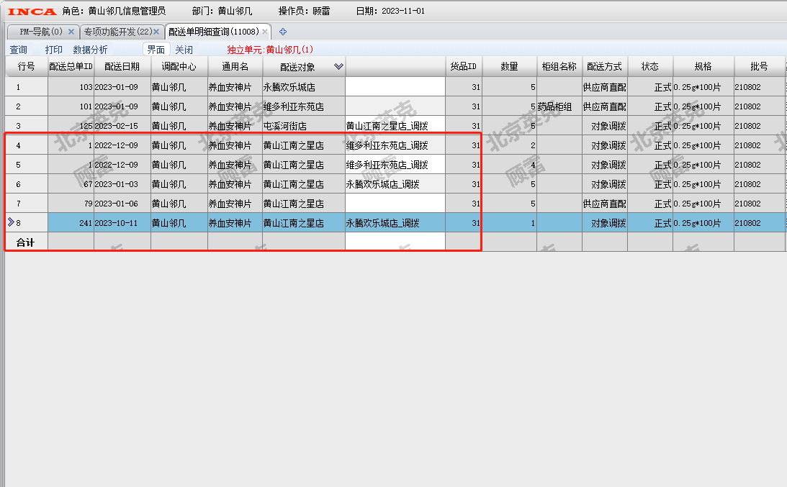Screen dimensions: 787x487
Task: Select row 3 by its row number
Action: tap(26, 126)
